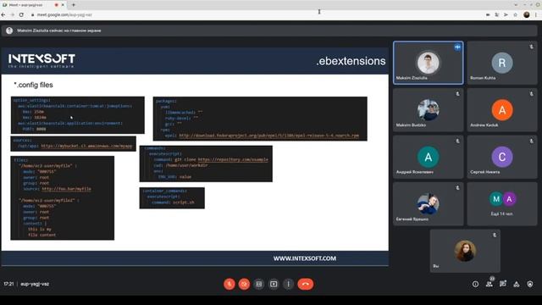The image size is (542, 305).
Task: Expand the 'Ещё 14 чел.' more participants tile
Action: point(502,204)
